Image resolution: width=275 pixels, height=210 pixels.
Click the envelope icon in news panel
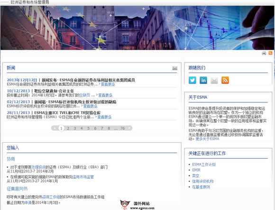pyautogui.click(x=174, y=68)
